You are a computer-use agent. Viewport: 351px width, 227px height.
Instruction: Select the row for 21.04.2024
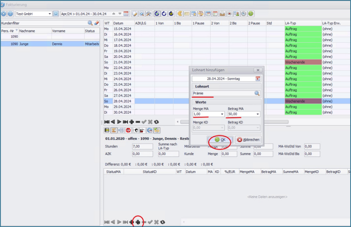(x=227, y=62)
